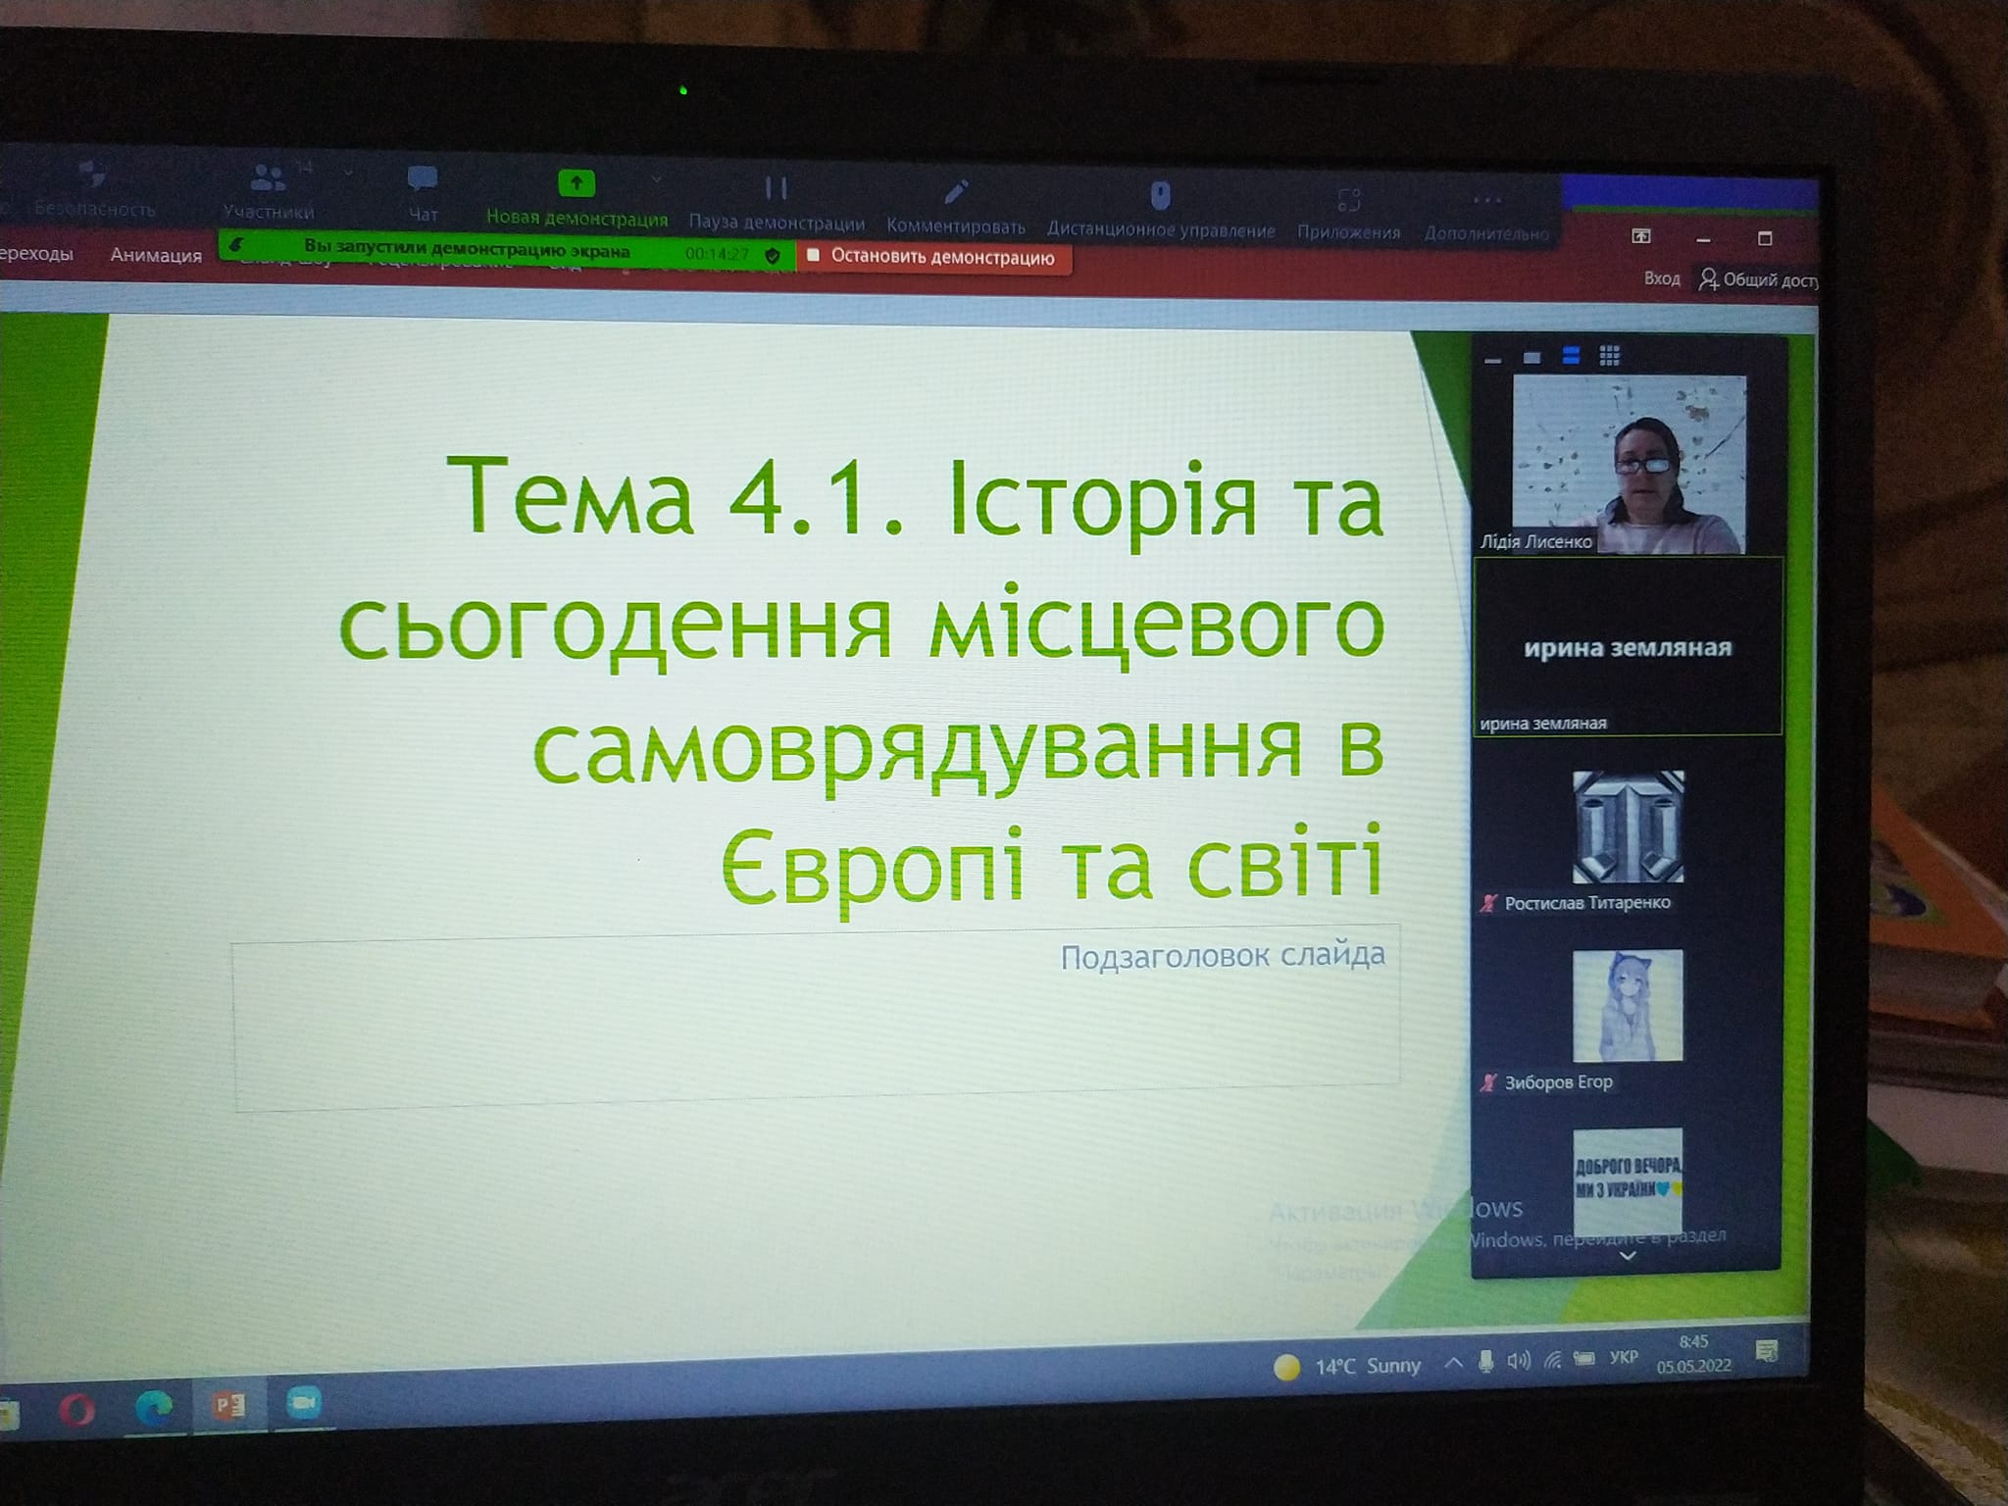Open Opera browser from the taskbar
Screen dimensions: 2008x1506
coord(76,1410)
